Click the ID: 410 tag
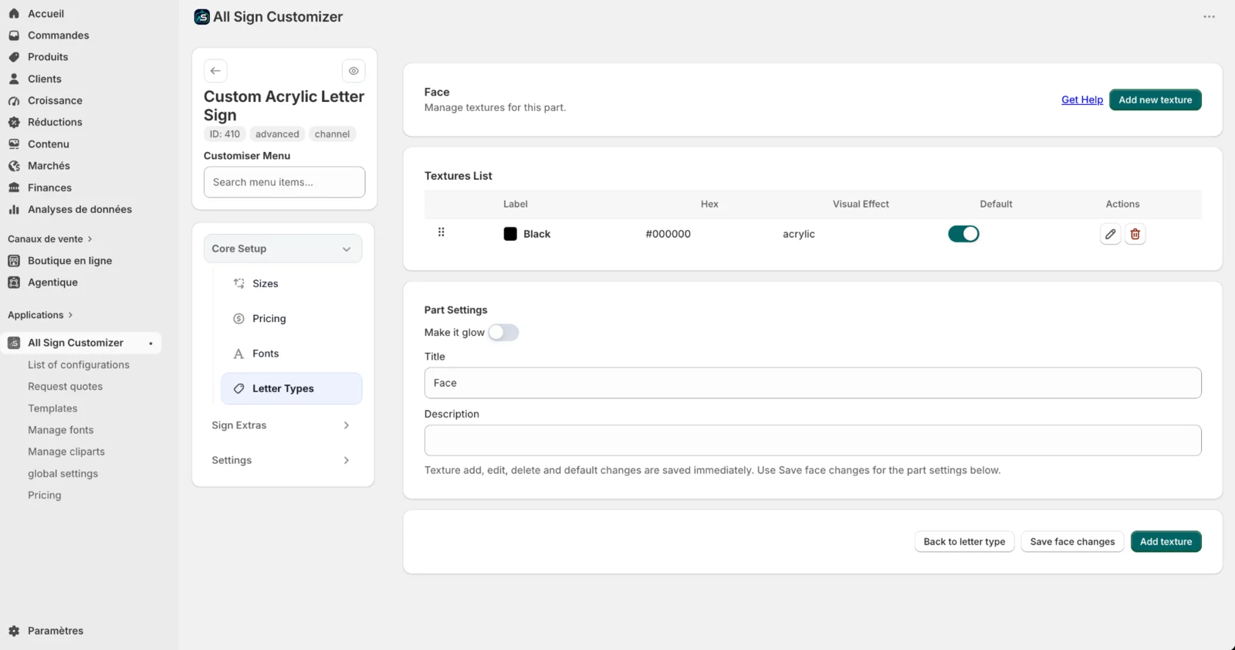This screenshot has width=1235, height=650. [x=225, y=134]
